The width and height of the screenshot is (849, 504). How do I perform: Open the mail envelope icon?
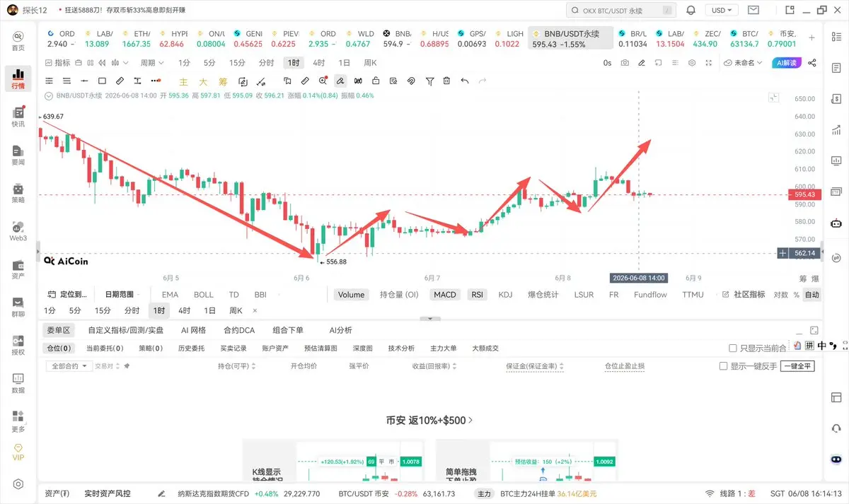[754, 11]
